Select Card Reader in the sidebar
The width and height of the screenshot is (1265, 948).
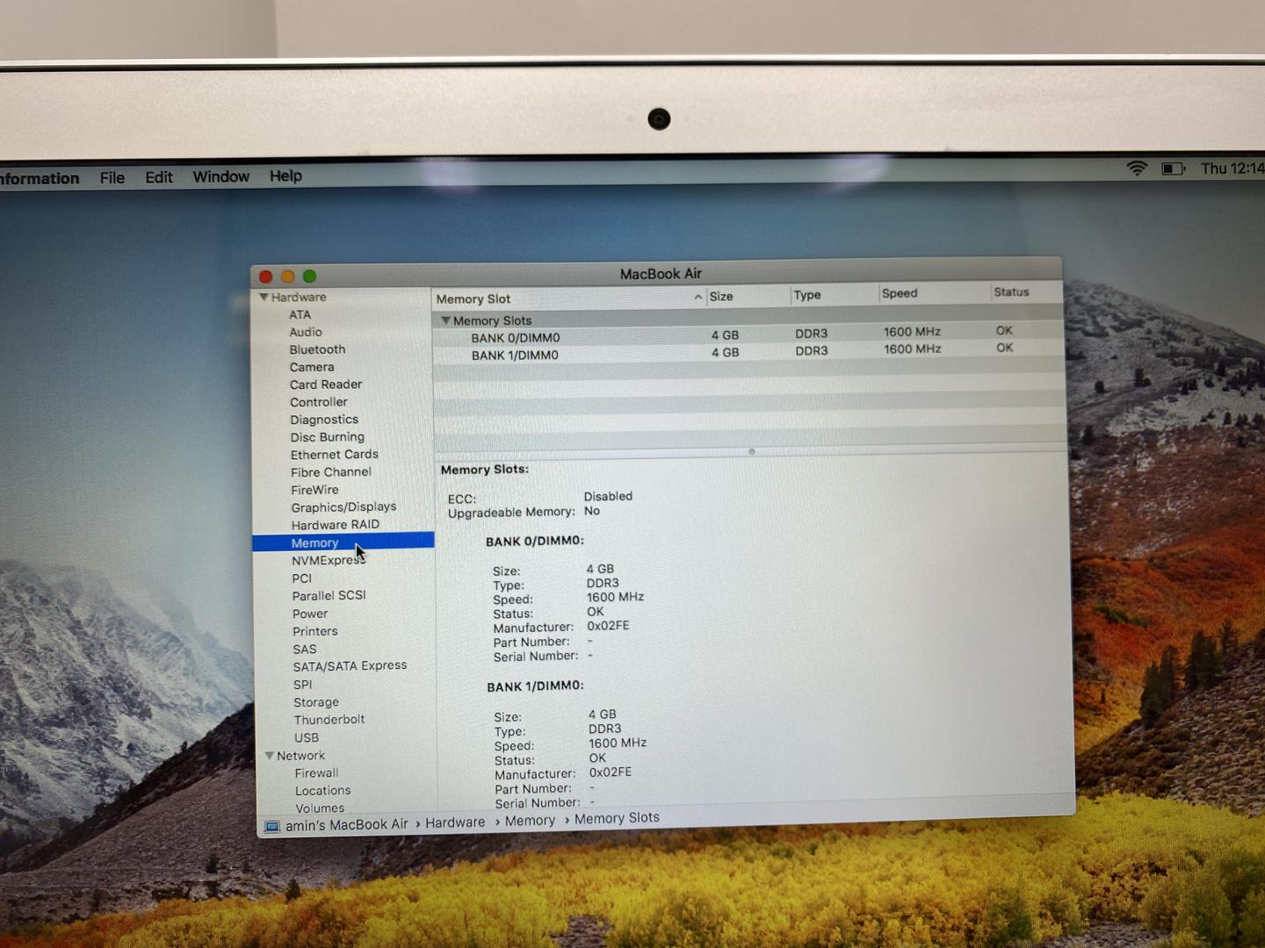click(x=326, y=384)
